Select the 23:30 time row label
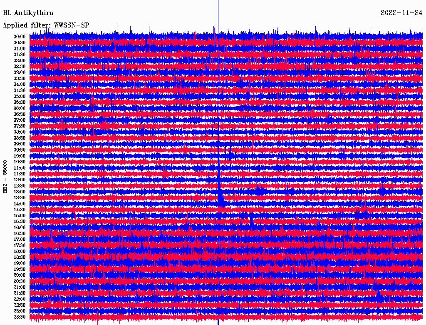The height and width of the screenshot is (325, 426). coord(19,317)
